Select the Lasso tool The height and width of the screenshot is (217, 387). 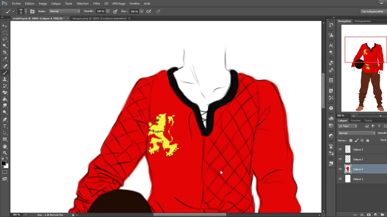coord(5,39)
